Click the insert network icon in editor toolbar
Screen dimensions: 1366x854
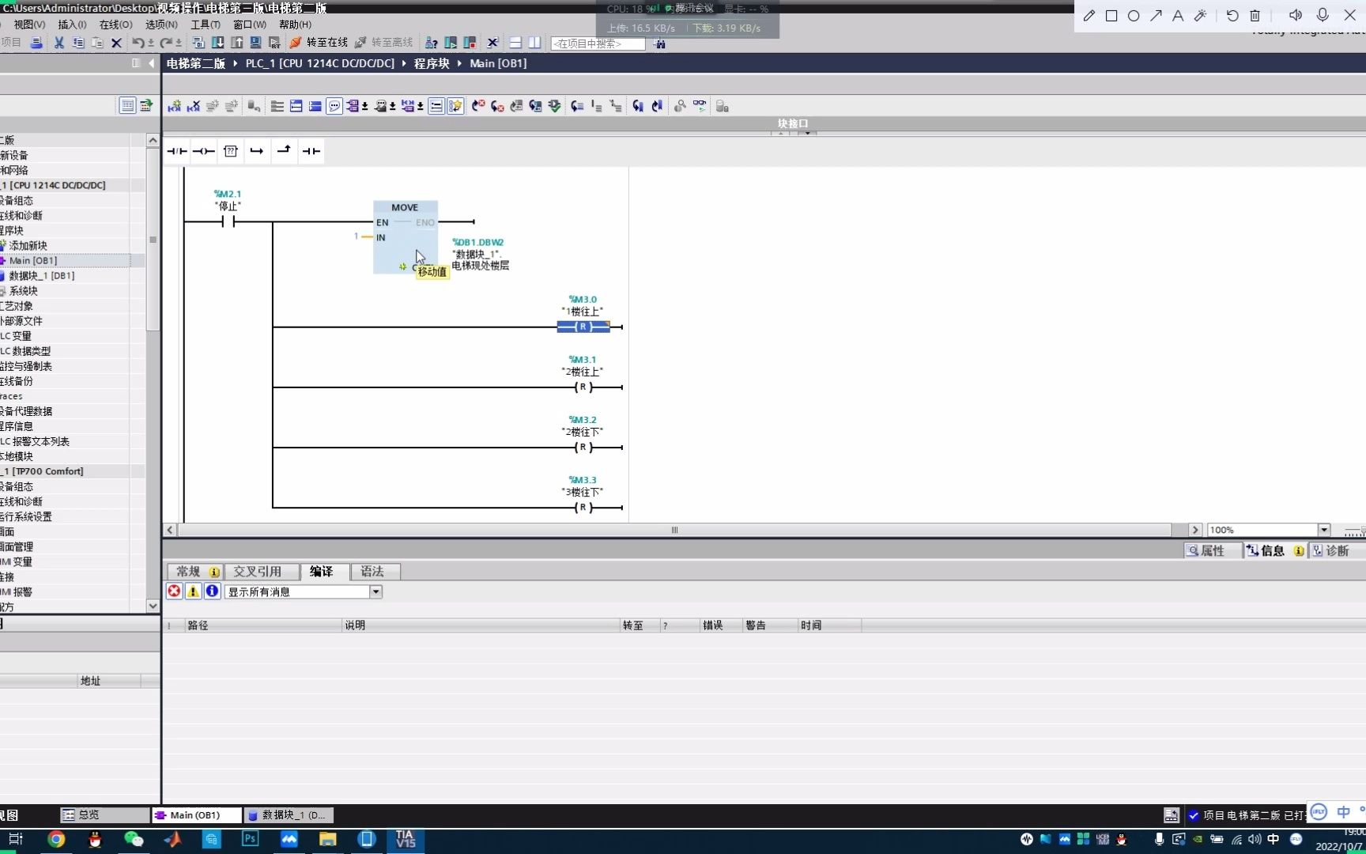click(x=175, y=106)
